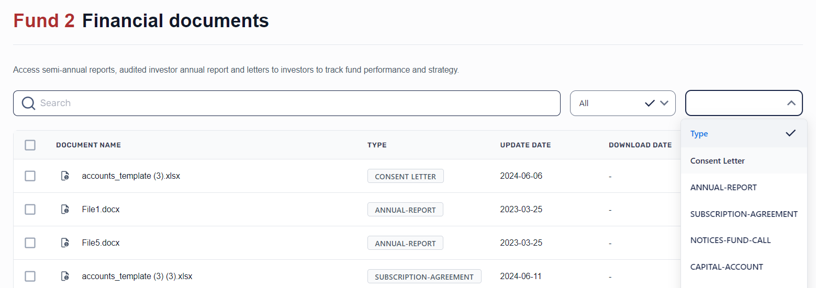Select the File5.docx row checkbox
The image size is (816, 288).
[30, 243]
